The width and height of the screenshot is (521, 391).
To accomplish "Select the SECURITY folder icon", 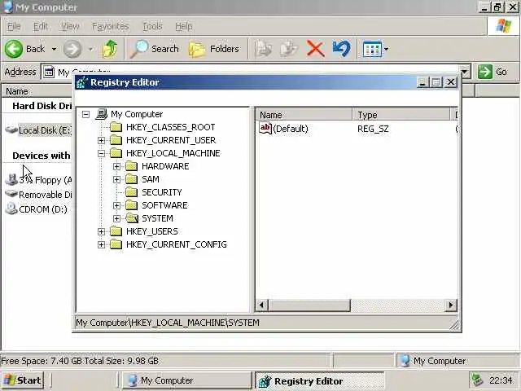I will pos(132,192).
